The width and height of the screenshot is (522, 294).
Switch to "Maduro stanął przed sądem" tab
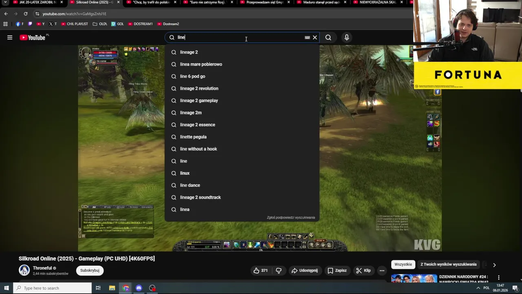pyautogui.click(x=321, y=2)
